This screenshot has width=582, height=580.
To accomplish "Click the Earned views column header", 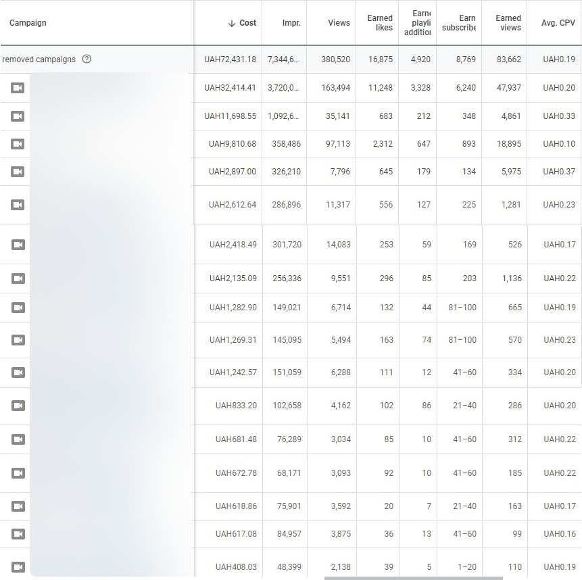I will 508,23.
